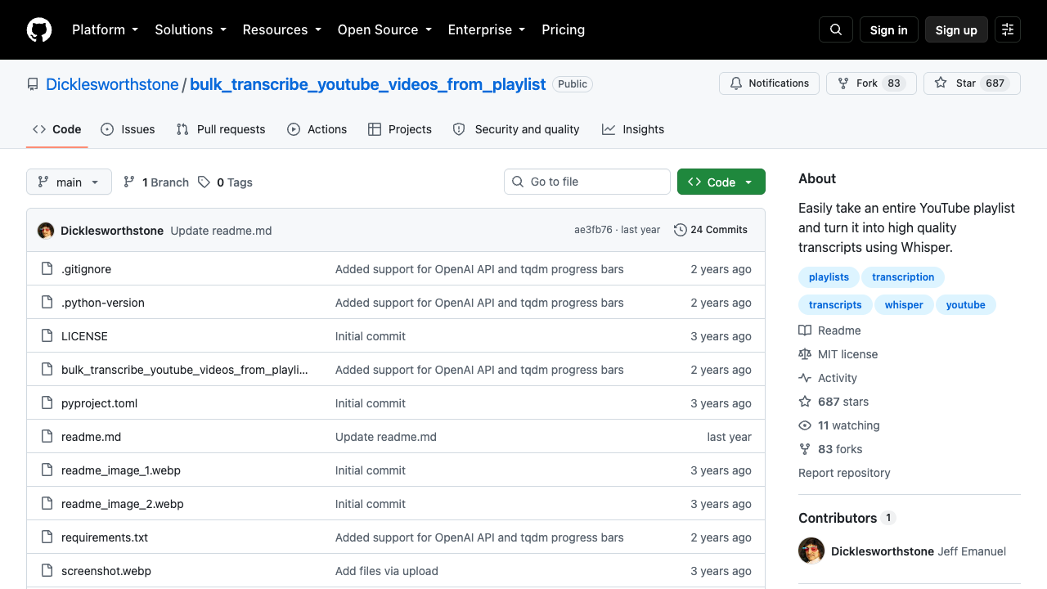Expand the Enterprise menu
Viewport: 1047px width, 589px height.
coord(487,29)
